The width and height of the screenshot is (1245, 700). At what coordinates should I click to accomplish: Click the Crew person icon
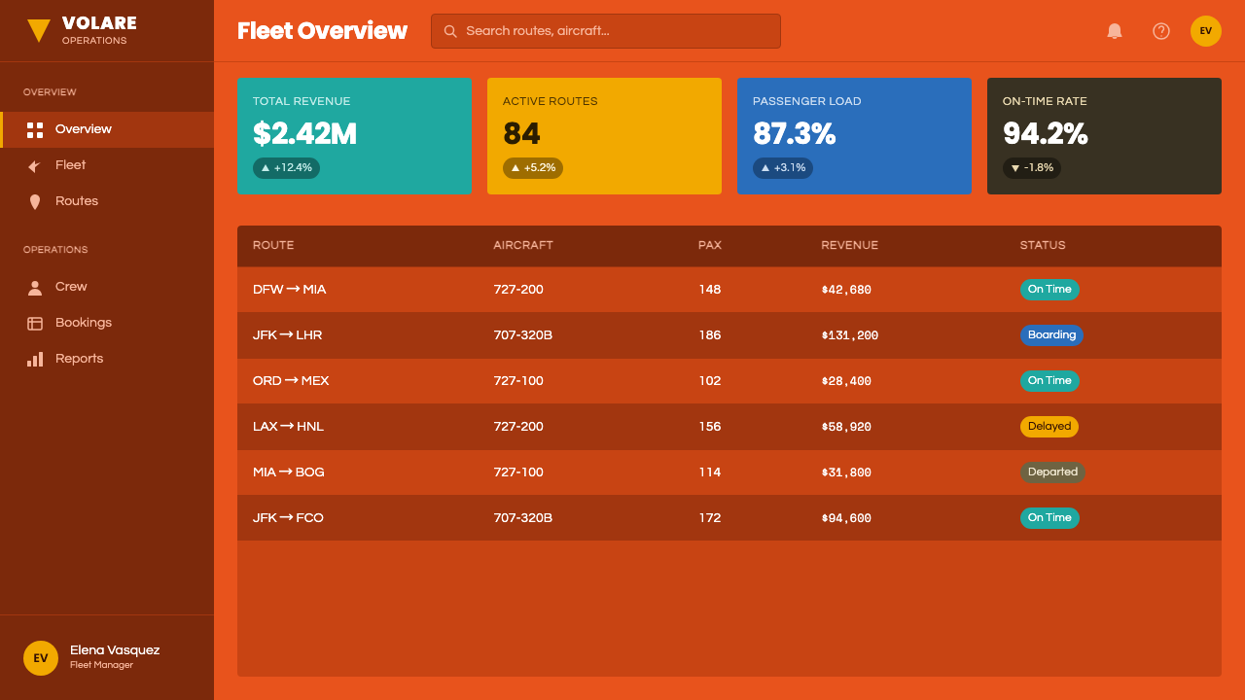pos(35,288)
